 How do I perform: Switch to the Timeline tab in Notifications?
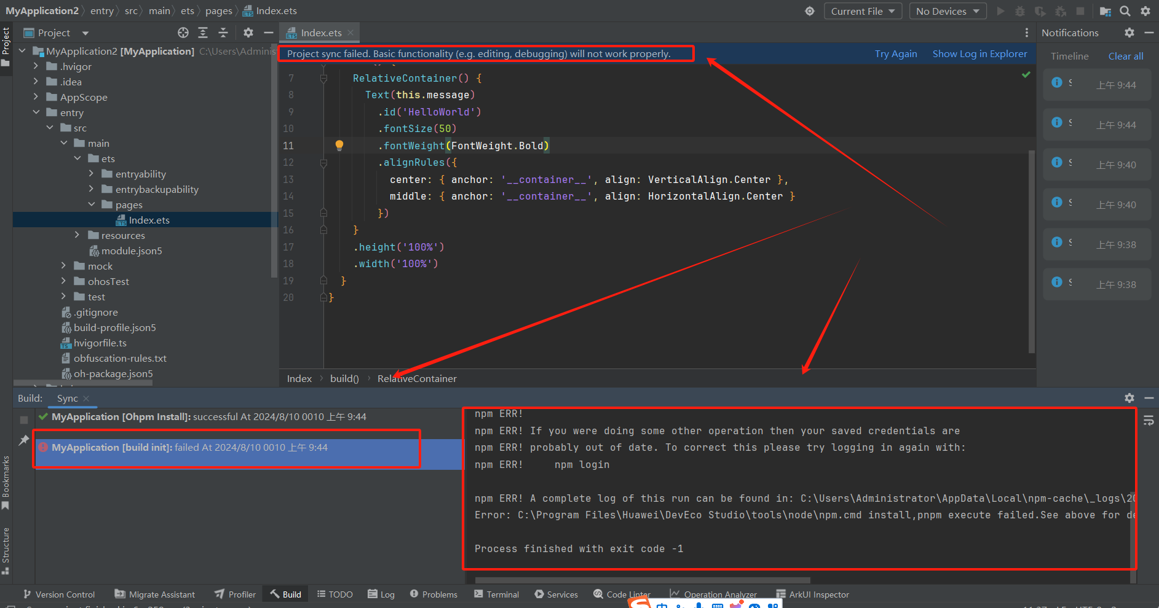click(1069, 56)
